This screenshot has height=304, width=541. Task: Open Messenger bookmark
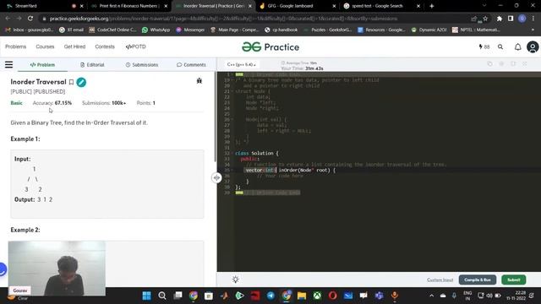(x=190, y=30)
